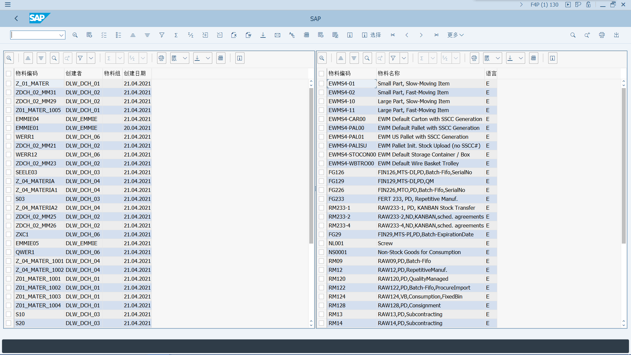Click the left table vertical scrollbar
The width and height of the screenshot is (631, 355).
click(x=311, y=164)
